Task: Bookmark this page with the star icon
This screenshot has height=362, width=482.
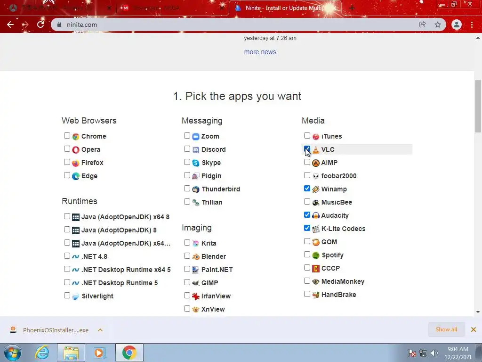Action: tap(438, 25)
